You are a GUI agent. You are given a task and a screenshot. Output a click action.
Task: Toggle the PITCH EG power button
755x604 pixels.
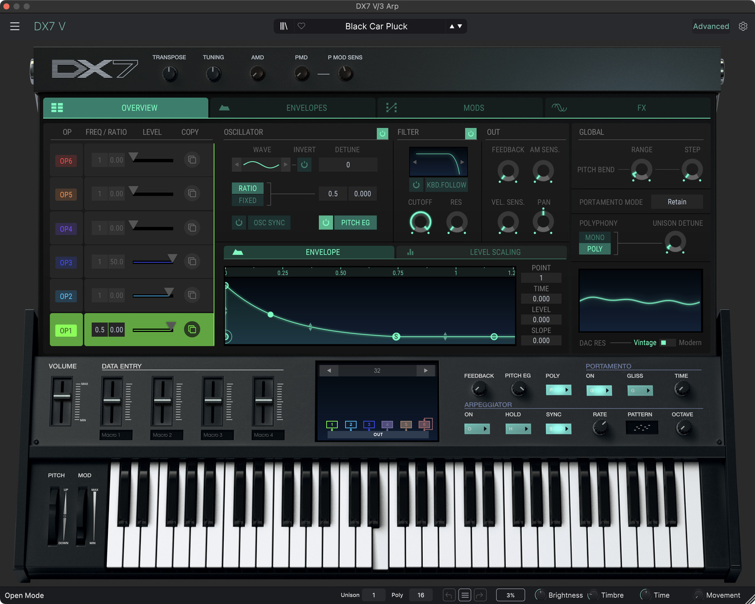click(326, 223)
